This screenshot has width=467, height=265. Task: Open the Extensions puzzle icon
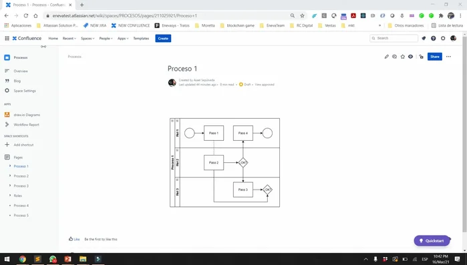pos(441,15)
